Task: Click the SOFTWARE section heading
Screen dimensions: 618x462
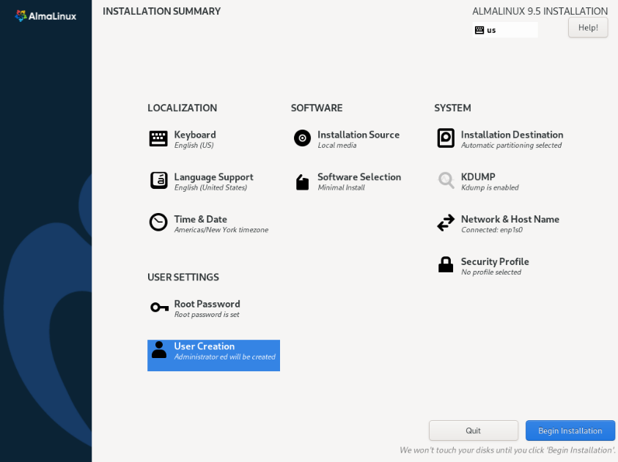Action: pos(317,108)
